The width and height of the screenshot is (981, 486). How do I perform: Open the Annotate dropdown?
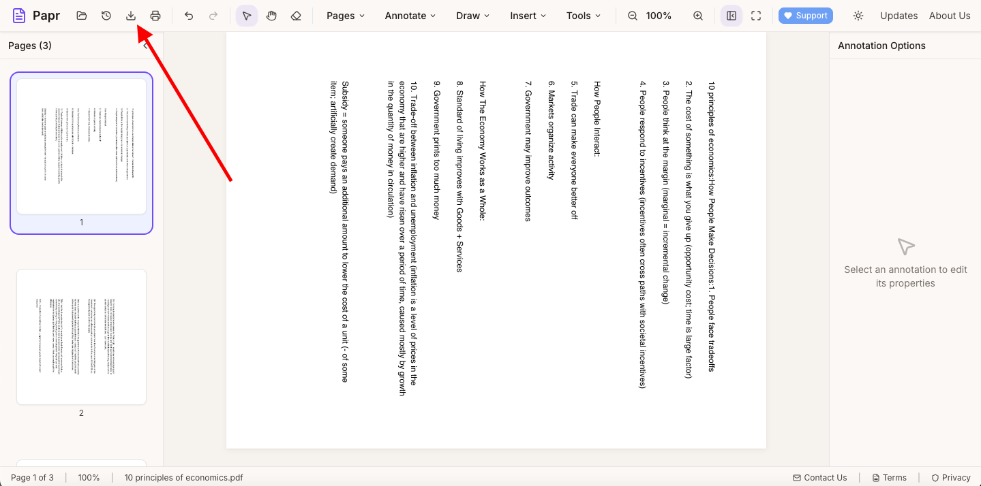pyautogui.click(x=409, y=15)
